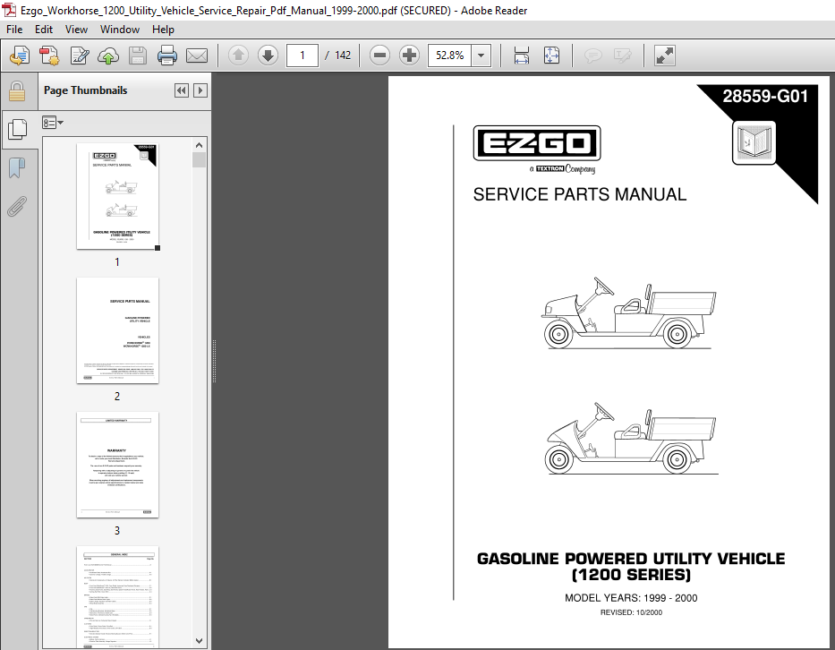
Task: Click the page number label 1 under thumbnail
Action: [x=117, y=262]
